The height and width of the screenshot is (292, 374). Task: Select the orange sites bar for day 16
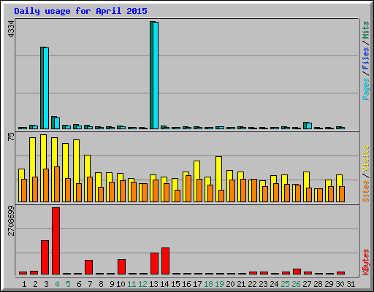point(188,188)
